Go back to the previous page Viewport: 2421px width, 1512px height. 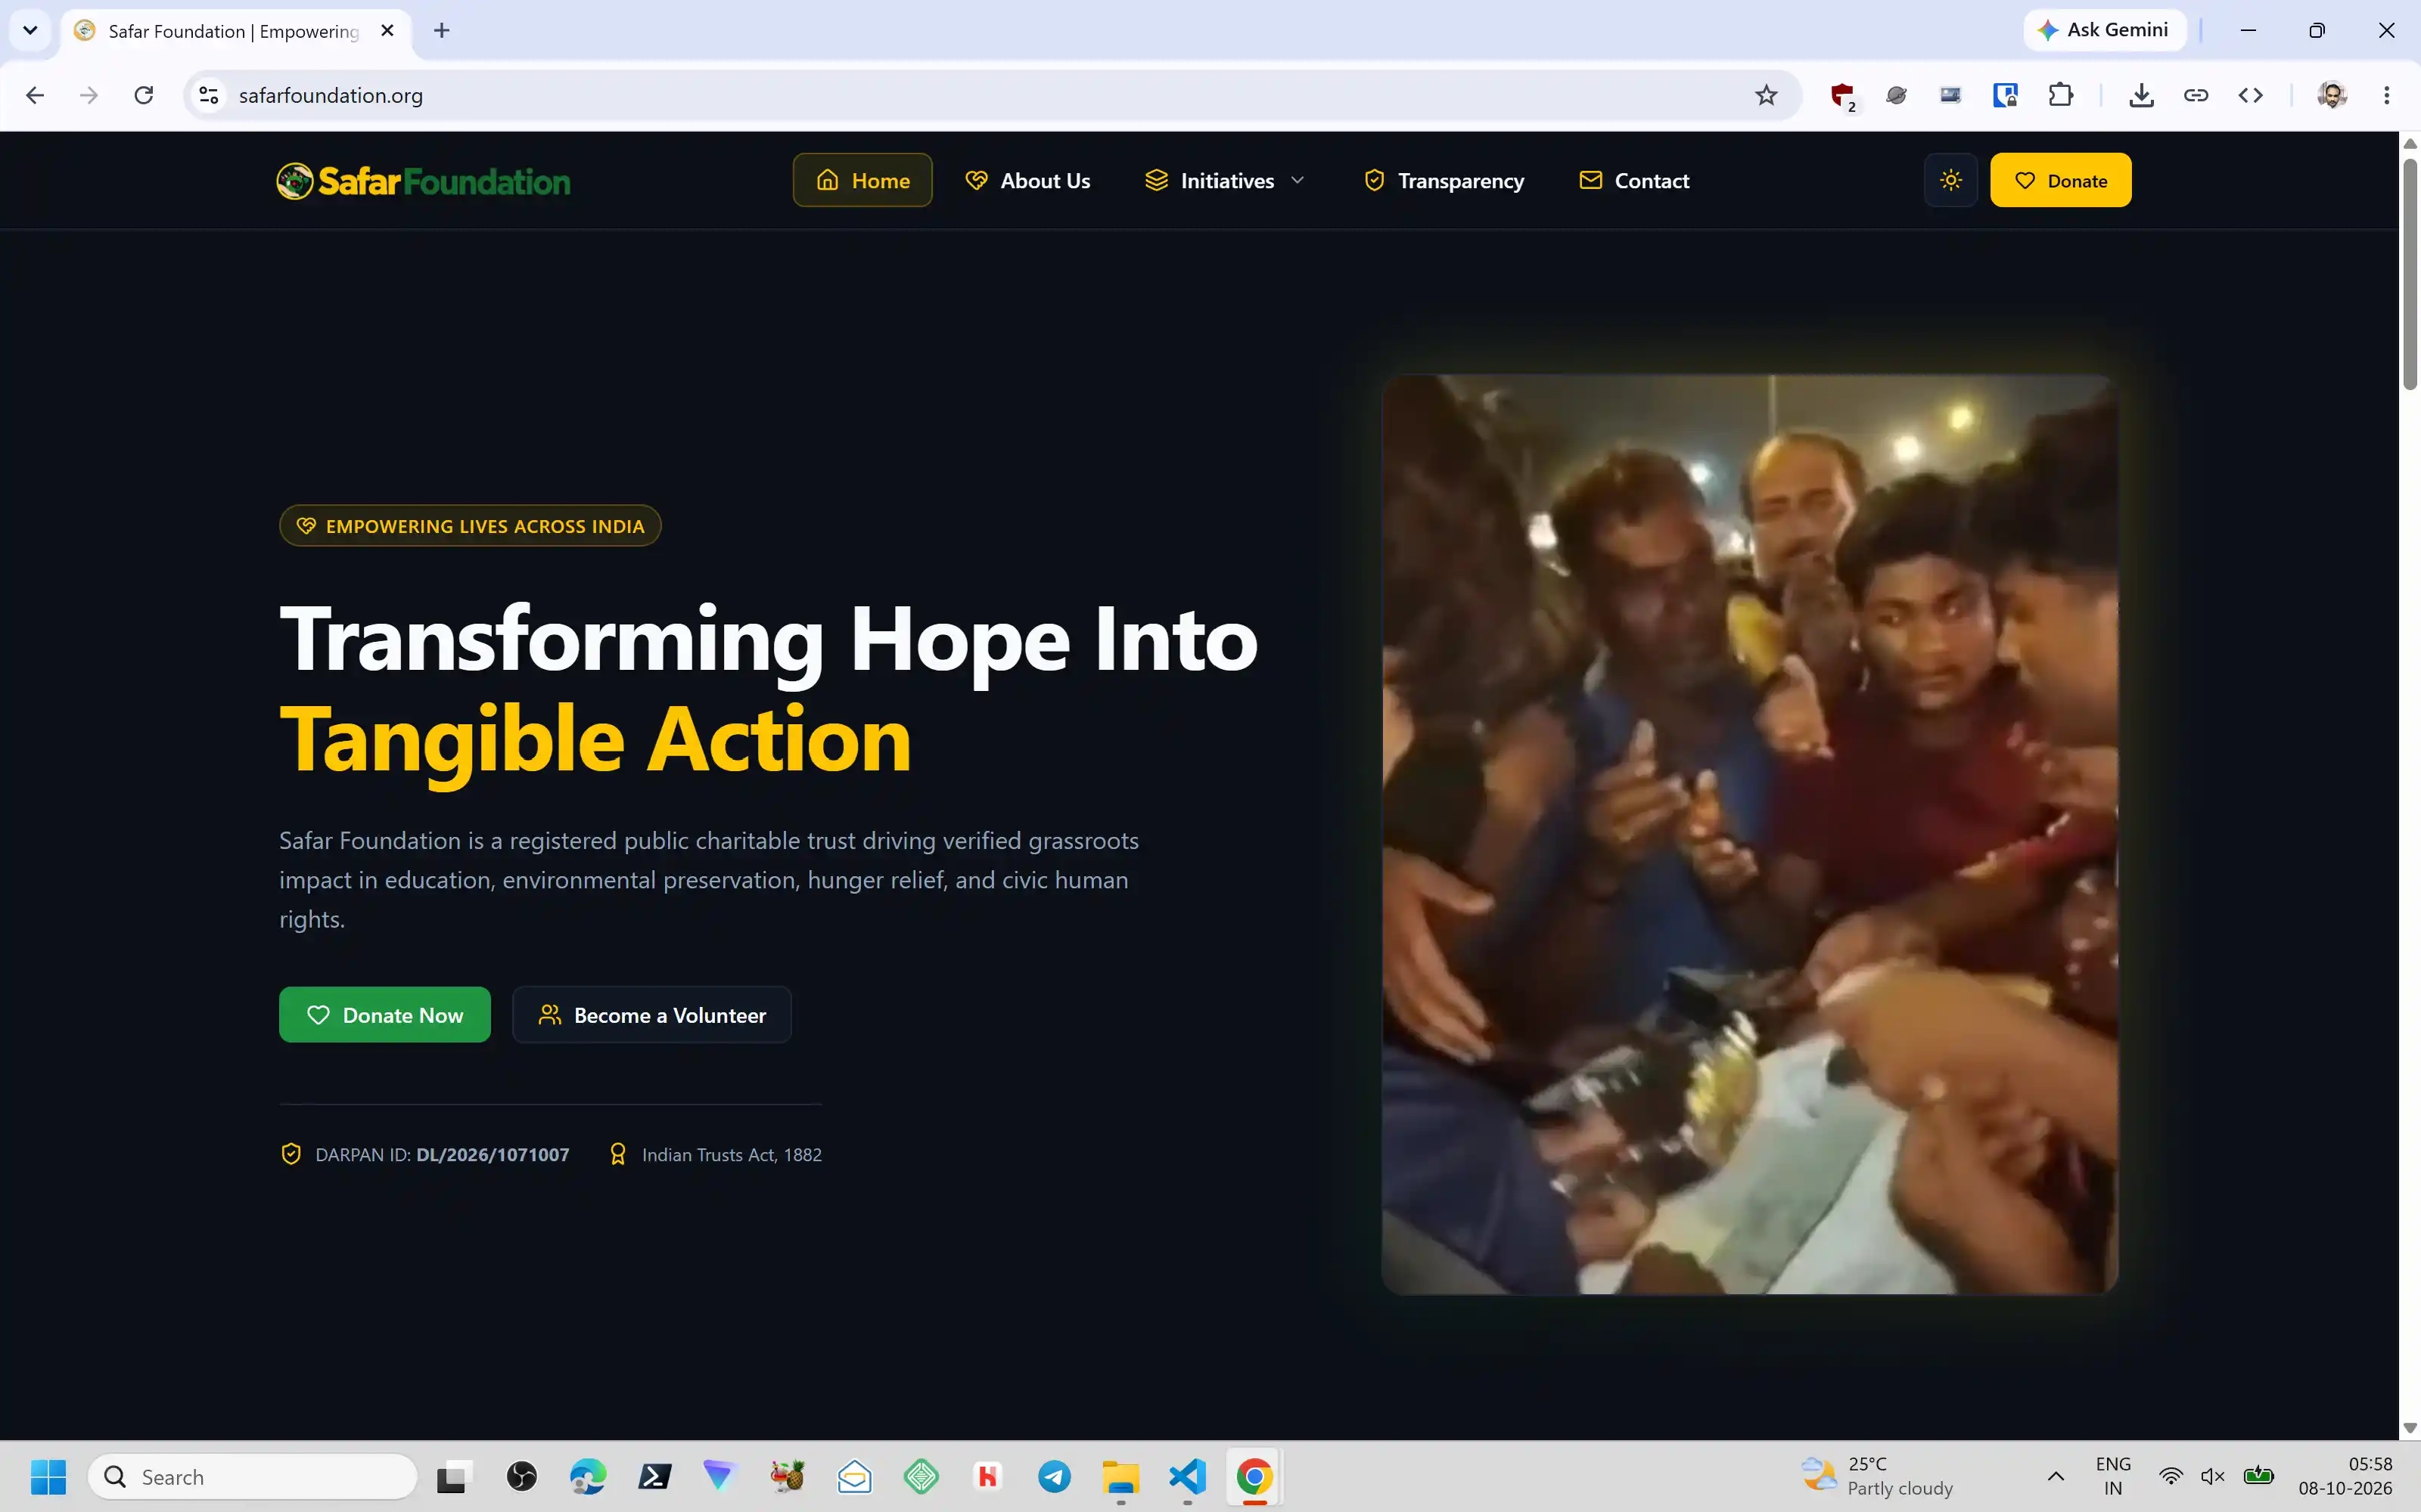point(35,95)
